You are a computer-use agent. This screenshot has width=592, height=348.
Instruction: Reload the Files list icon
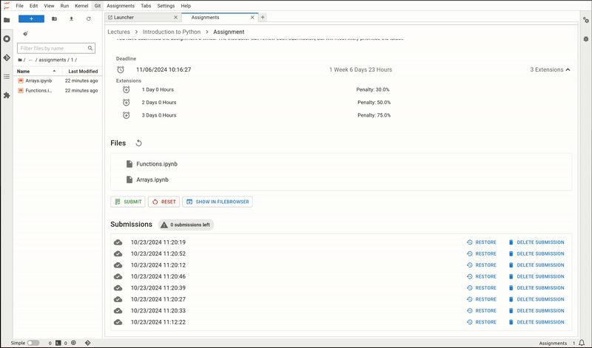point(138,143)
